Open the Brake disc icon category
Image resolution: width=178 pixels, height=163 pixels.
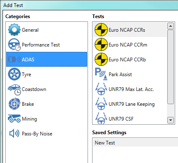14,104
